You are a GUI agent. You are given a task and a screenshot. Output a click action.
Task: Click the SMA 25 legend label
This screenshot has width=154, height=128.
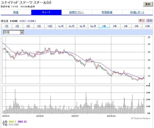(x=22, y=122)
